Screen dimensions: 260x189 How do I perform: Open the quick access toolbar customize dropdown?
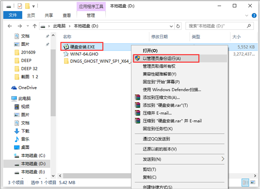pyautogui.click(x=33, y=7)
